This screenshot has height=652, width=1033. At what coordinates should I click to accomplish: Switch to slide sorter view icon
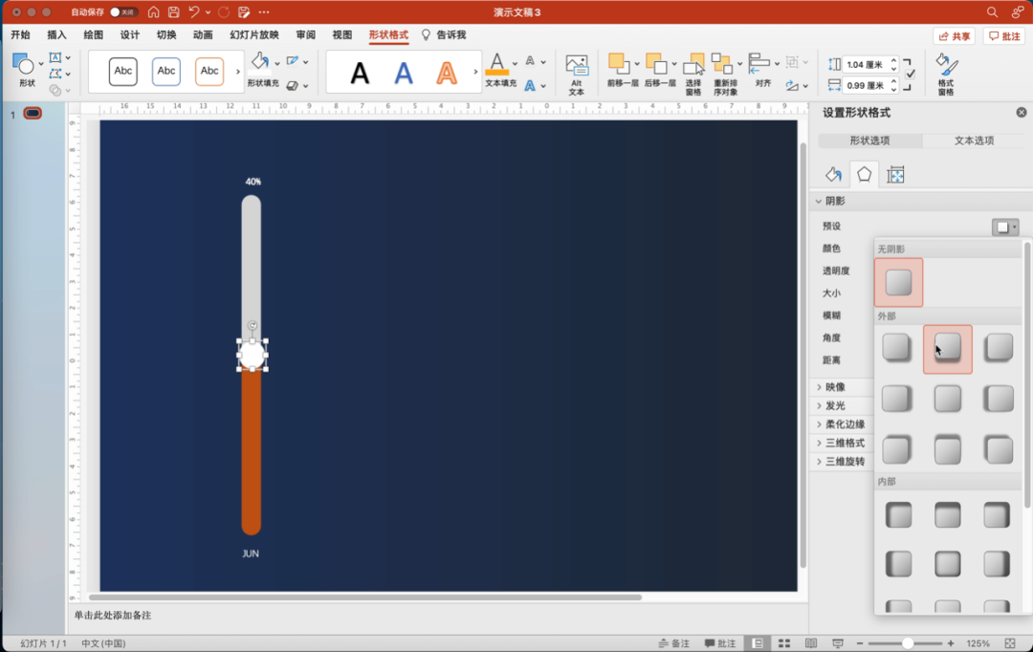tap(784, 642)
